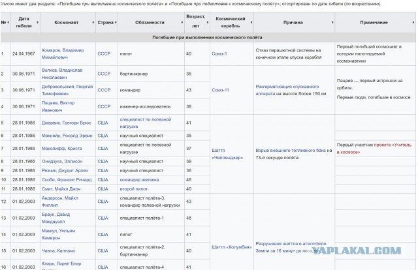Image resolution: width=418 pixels, height=270 pixels.
Task: Click age 43 in Добровольский row
Action: click(x=189, y=90)
